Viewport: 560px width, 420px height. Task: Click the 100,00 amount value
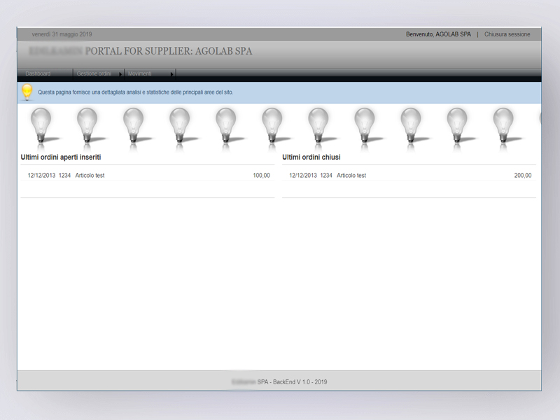(261, 176)
